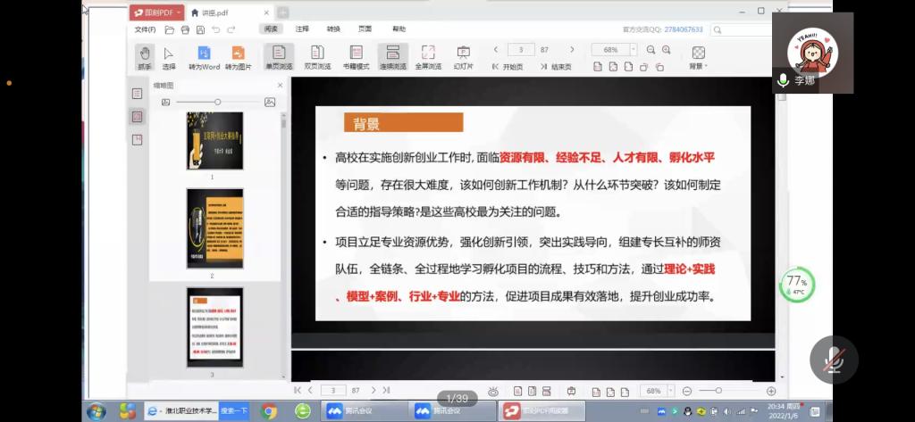This screenshot has height=422, width=915.
Task: Click the zoom in magnifier icon
Action: 666,50
